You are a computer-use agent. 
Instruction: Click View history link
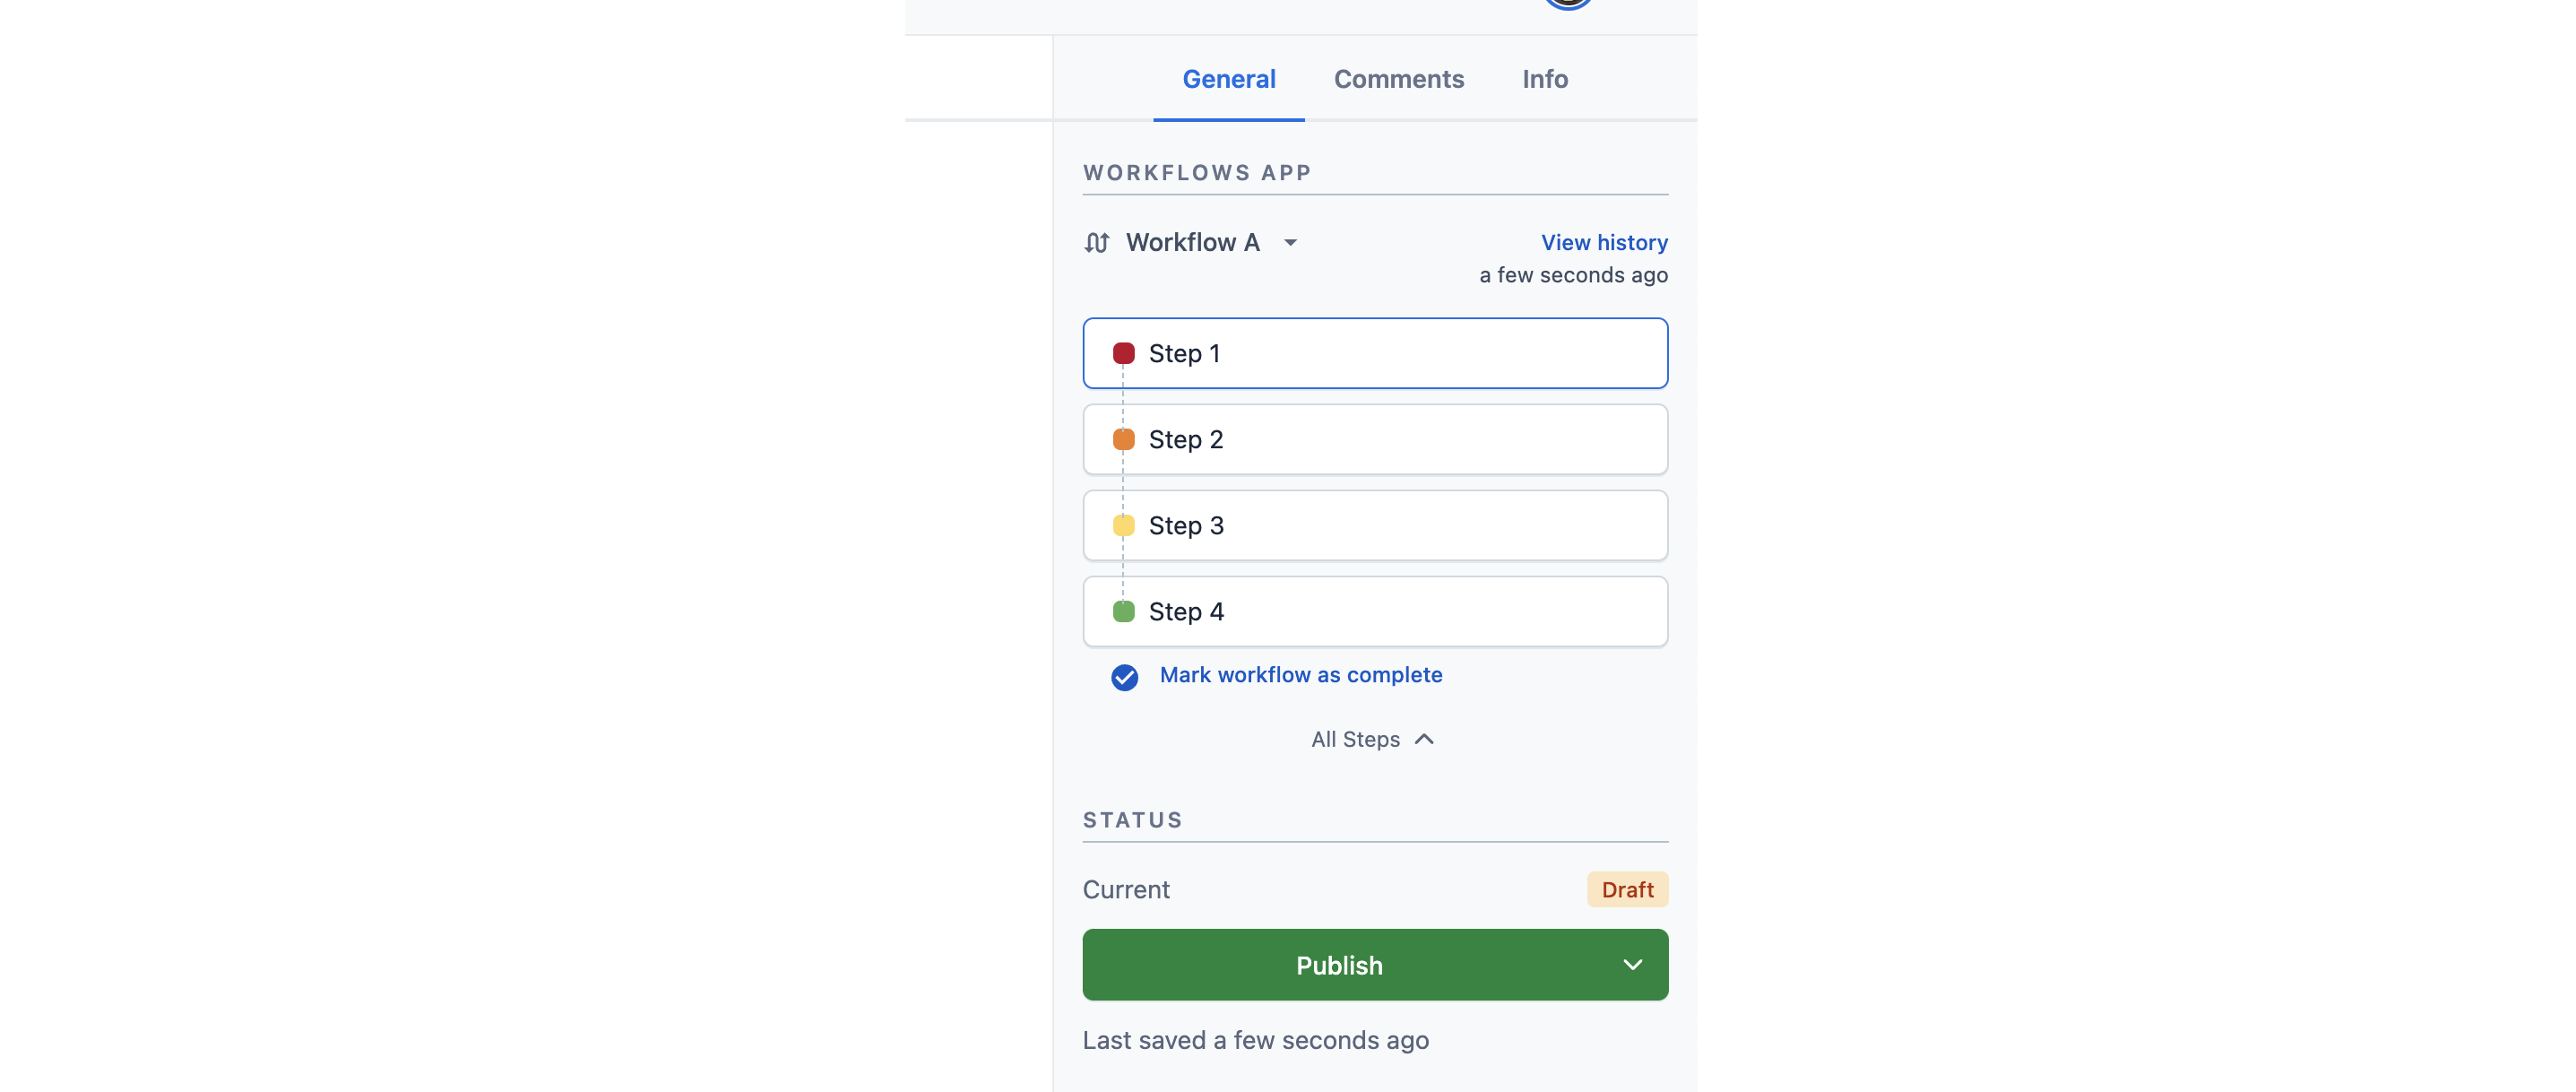click(x=1604, y=241)
